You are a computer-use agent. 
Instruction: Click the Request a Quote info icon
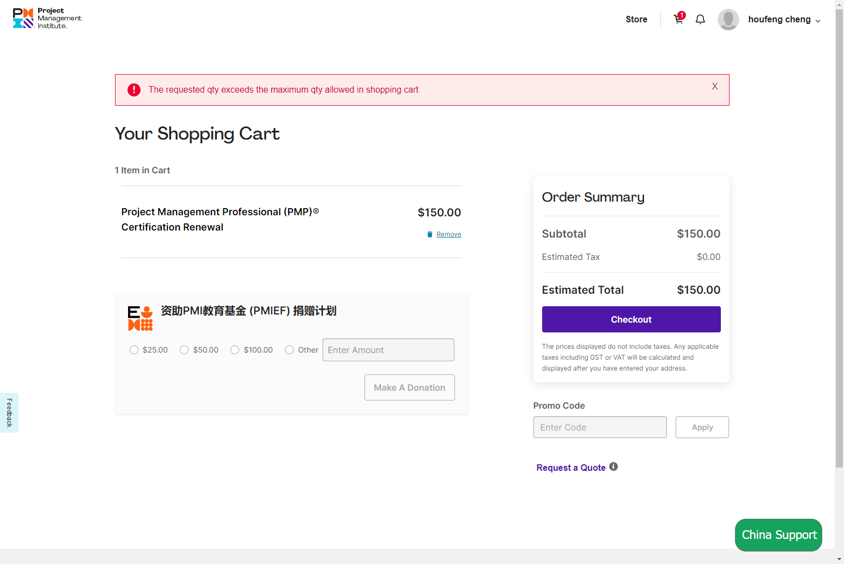(614, 466)
